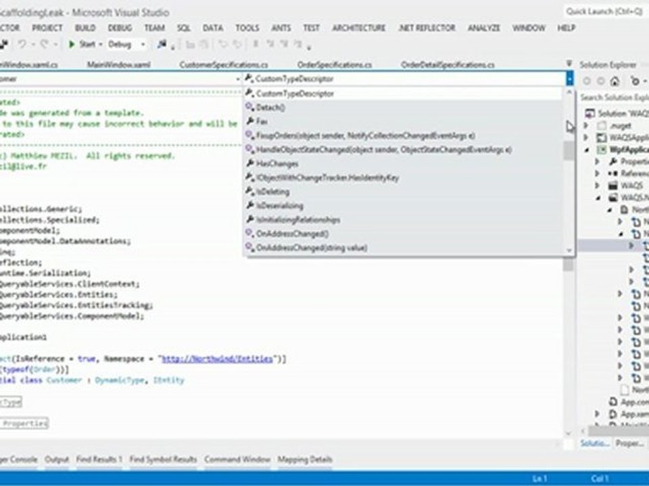Screen dimensions: 649x486
Task: Expand the WAQS folder node
Action: coord(598,186)
